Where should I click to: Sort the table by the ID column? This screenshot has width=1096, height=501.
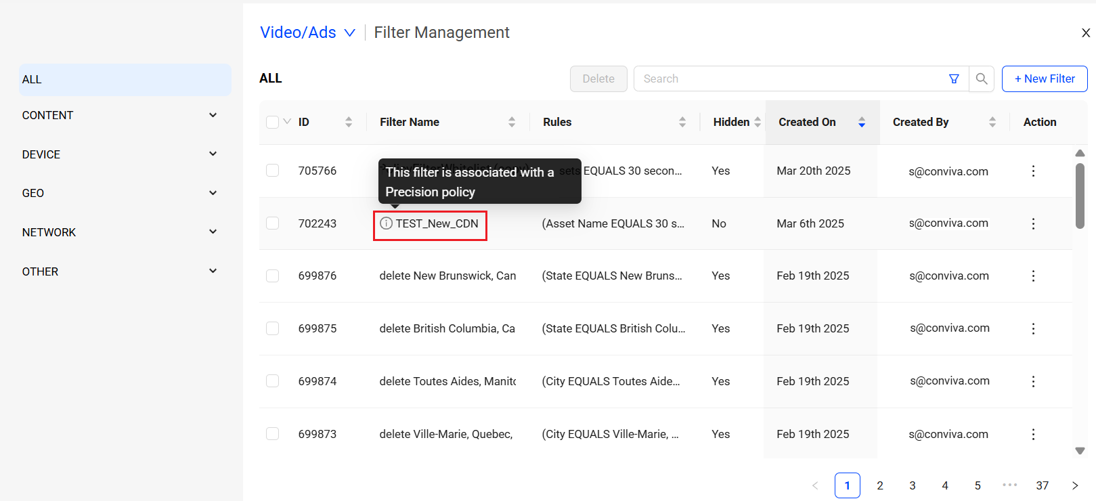click(349, 122)
